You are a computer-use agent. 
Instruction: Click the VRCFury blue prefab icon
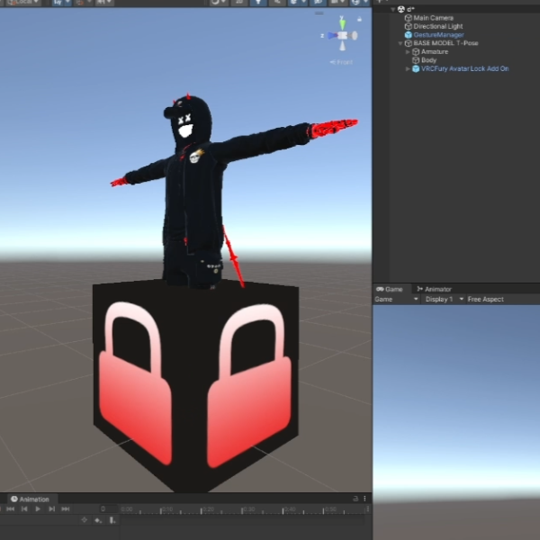point(416,68)
